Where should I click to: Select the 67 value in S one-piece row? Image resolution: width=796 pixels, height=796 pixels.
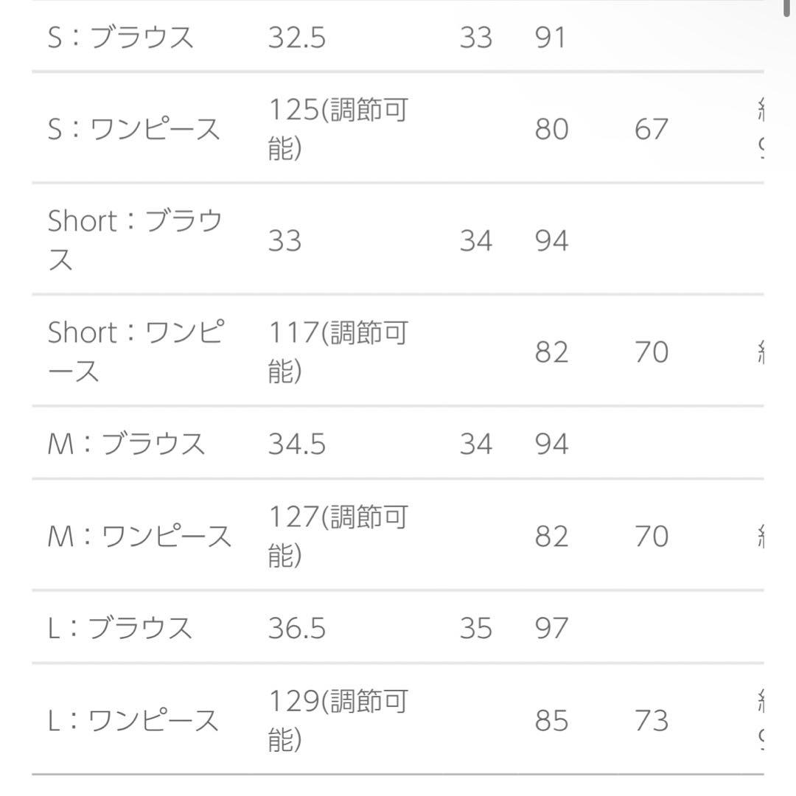coord(651,129)
